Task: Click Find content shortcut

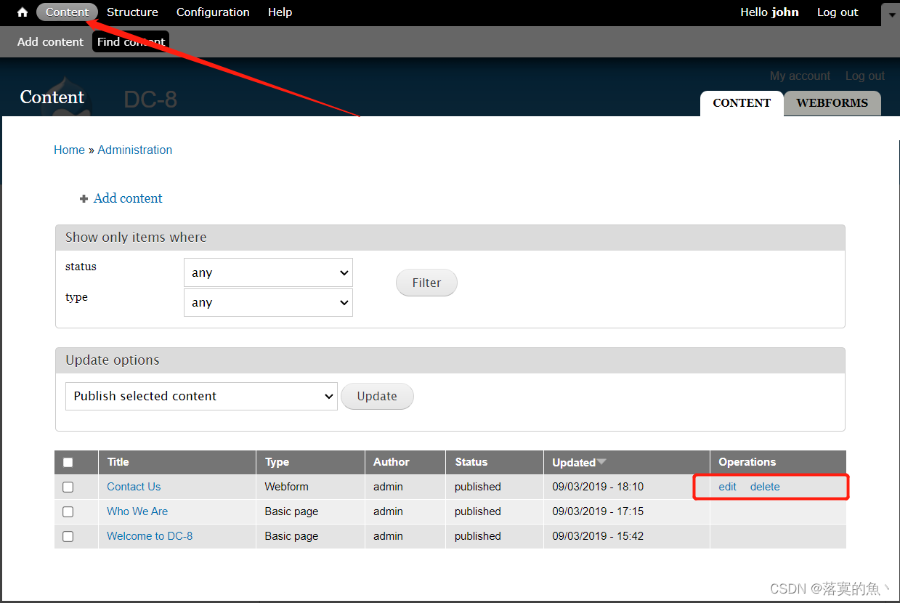Action: click(x=131, y=42)
